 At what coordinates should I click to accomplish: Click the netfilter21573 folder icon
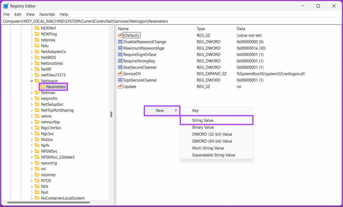(37, 75)
